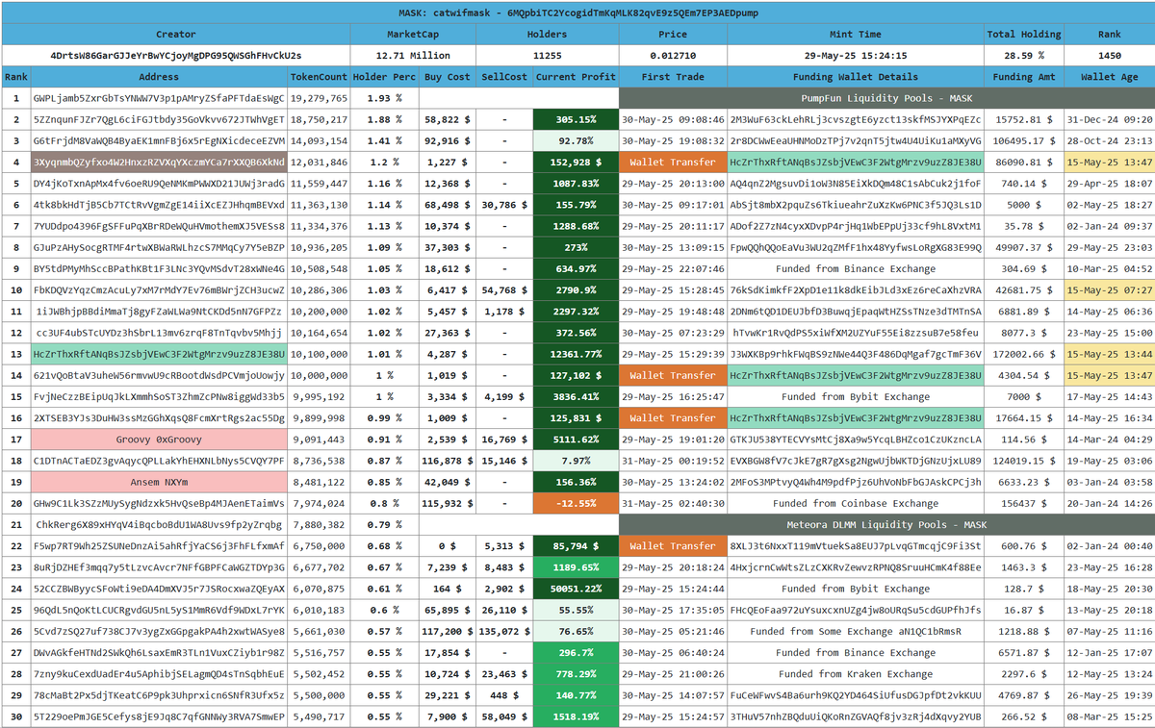Click wallet age 12-Jan-25 17:07
Screen dimensions: 1155x728
pos(1108,652)
